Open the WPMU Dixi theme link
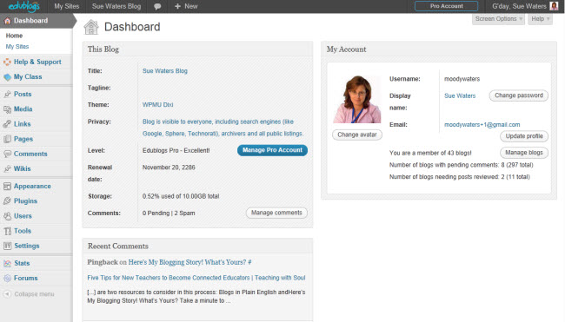The width and height of the screenshot is (565, 322). (x=157, y=105)
